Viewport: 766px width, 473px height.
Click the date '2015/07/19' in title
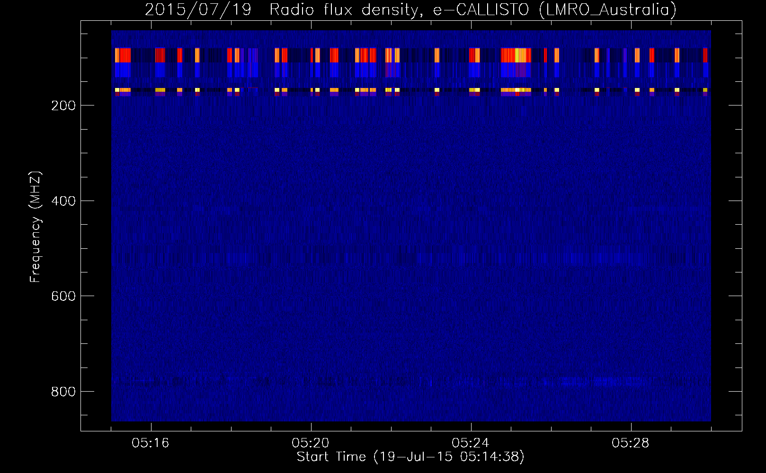click(x=198, y=10)
